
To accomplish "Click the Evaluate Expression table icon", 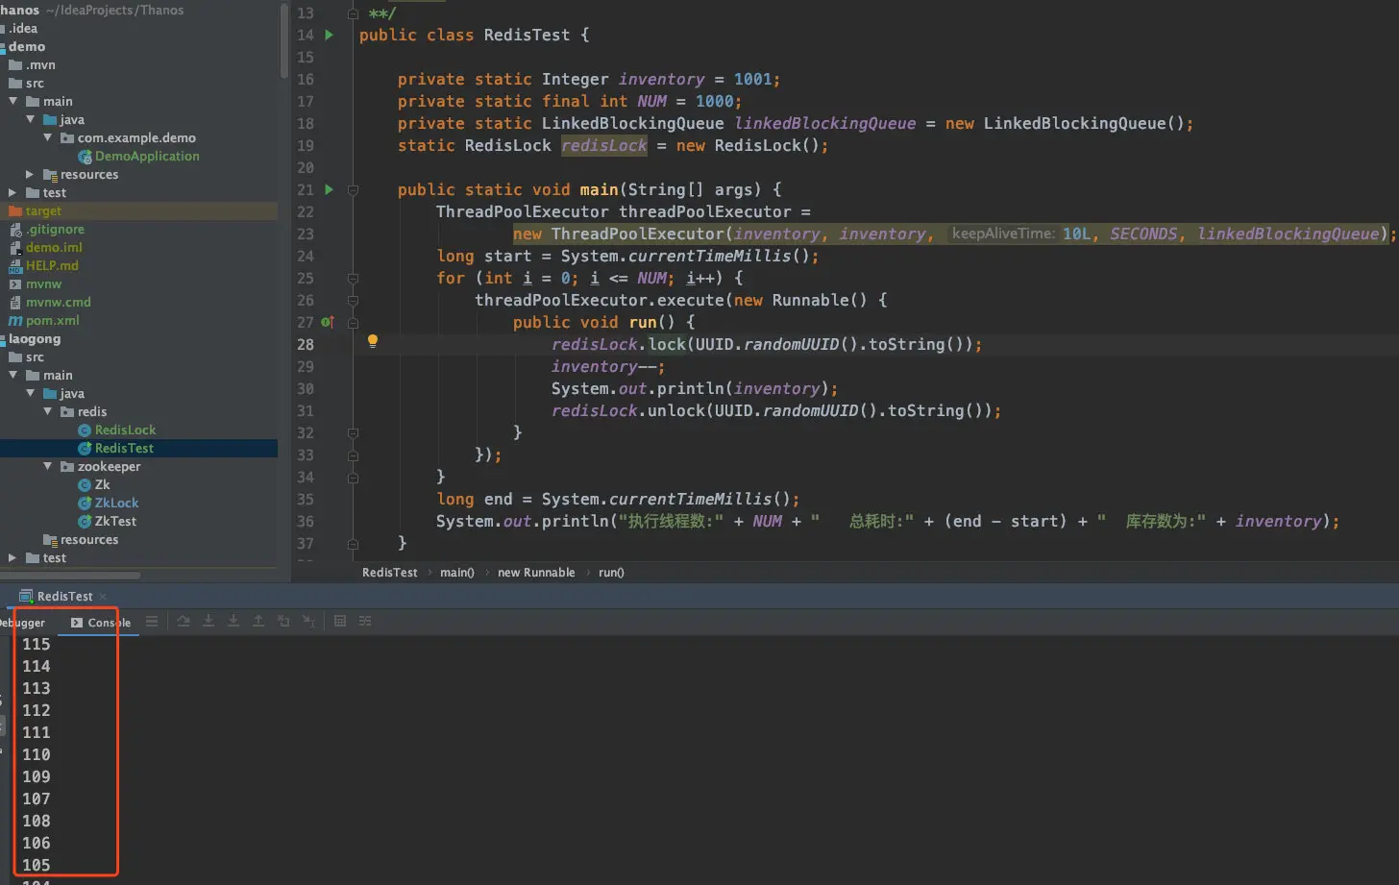I will point(340,622).
